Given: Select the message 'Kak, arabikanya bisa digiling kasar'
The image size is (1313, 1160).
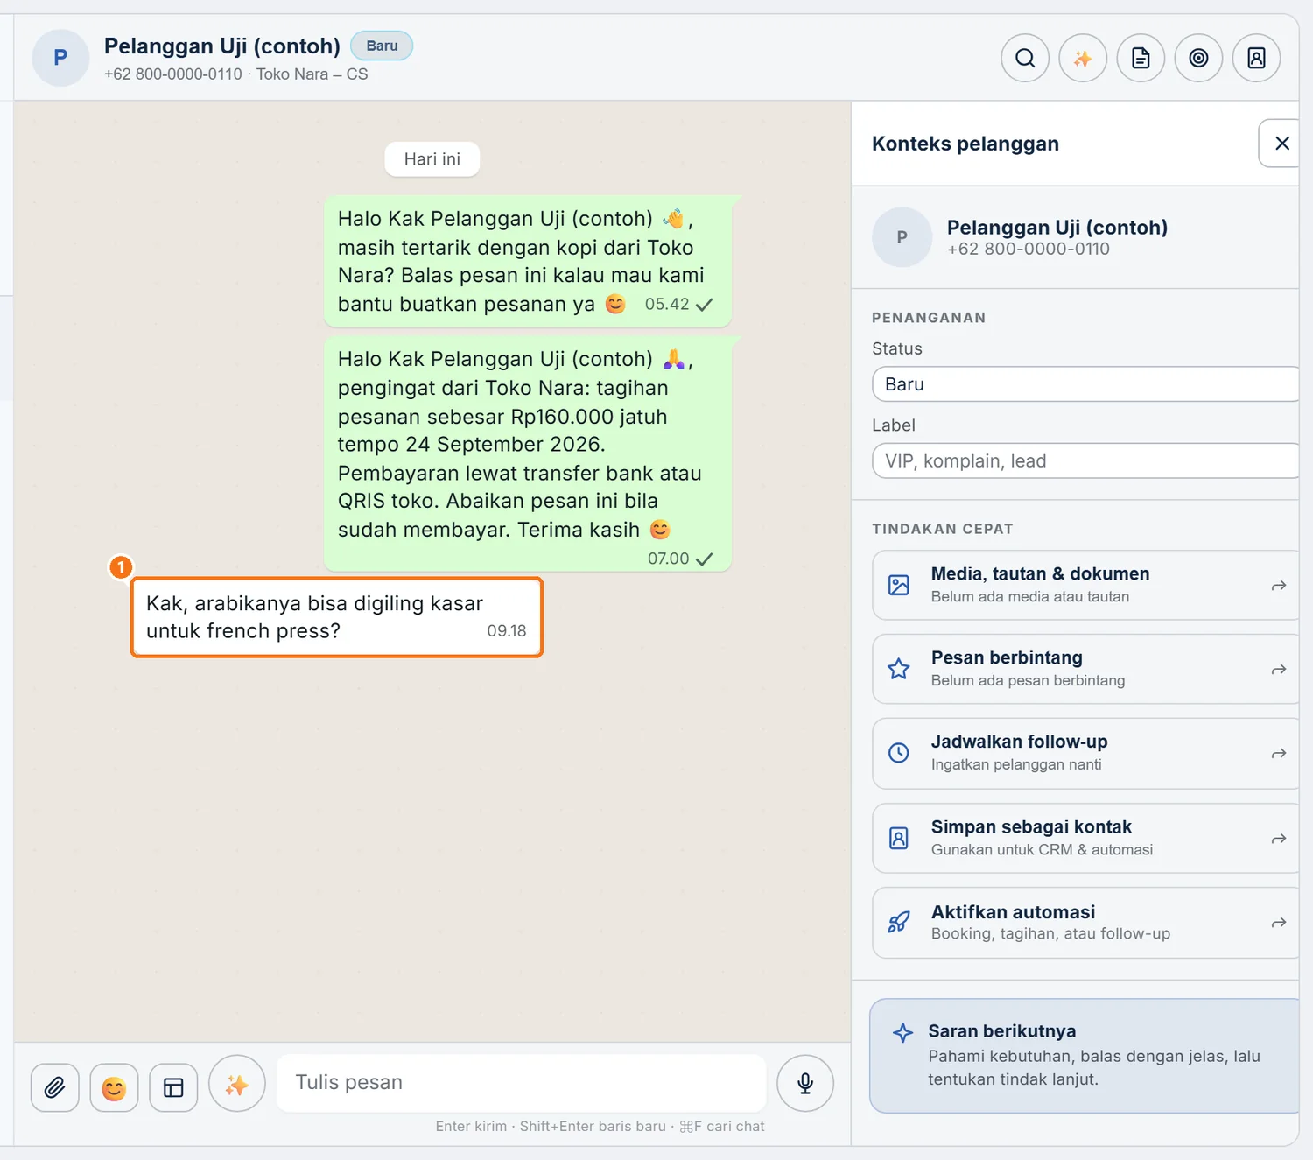Looking at the screenshot, I should point(337,617).
